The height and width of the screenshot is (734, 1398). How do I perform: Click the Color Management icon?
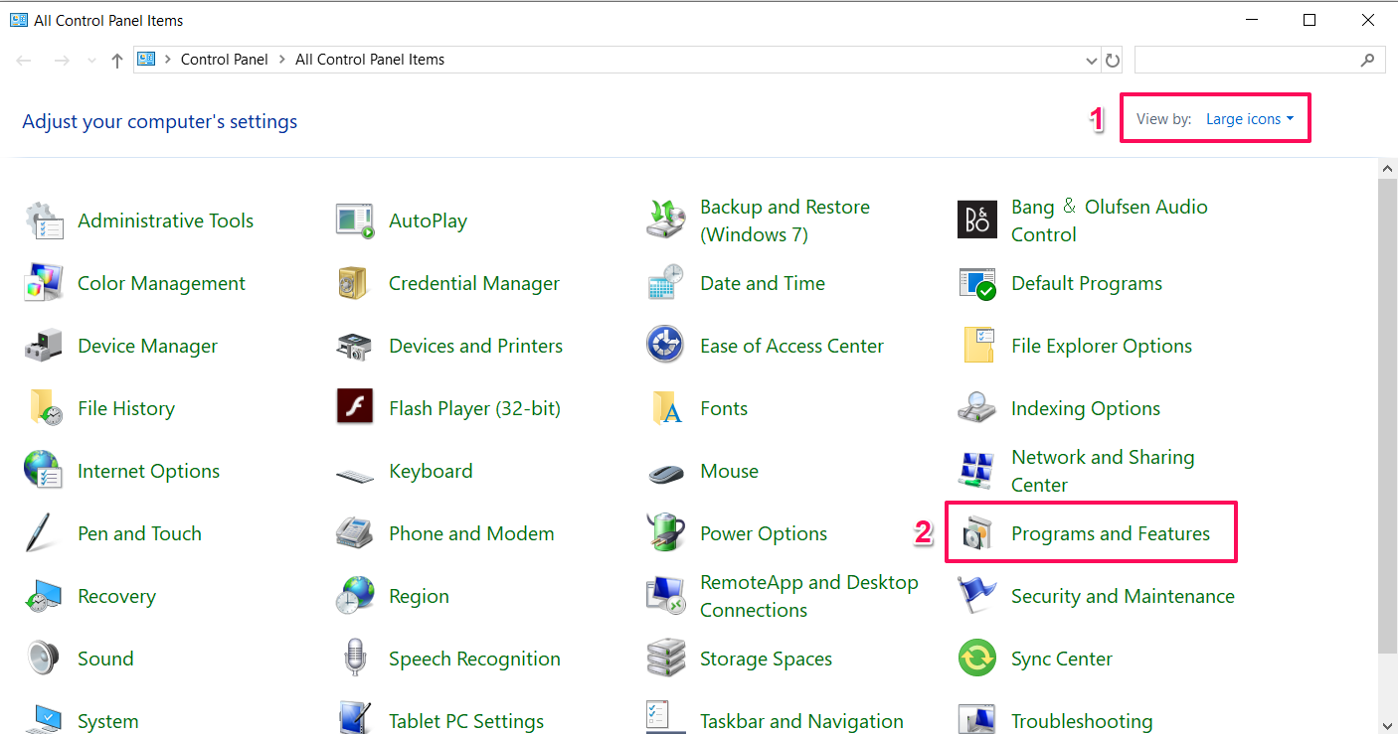pos(44,283)
